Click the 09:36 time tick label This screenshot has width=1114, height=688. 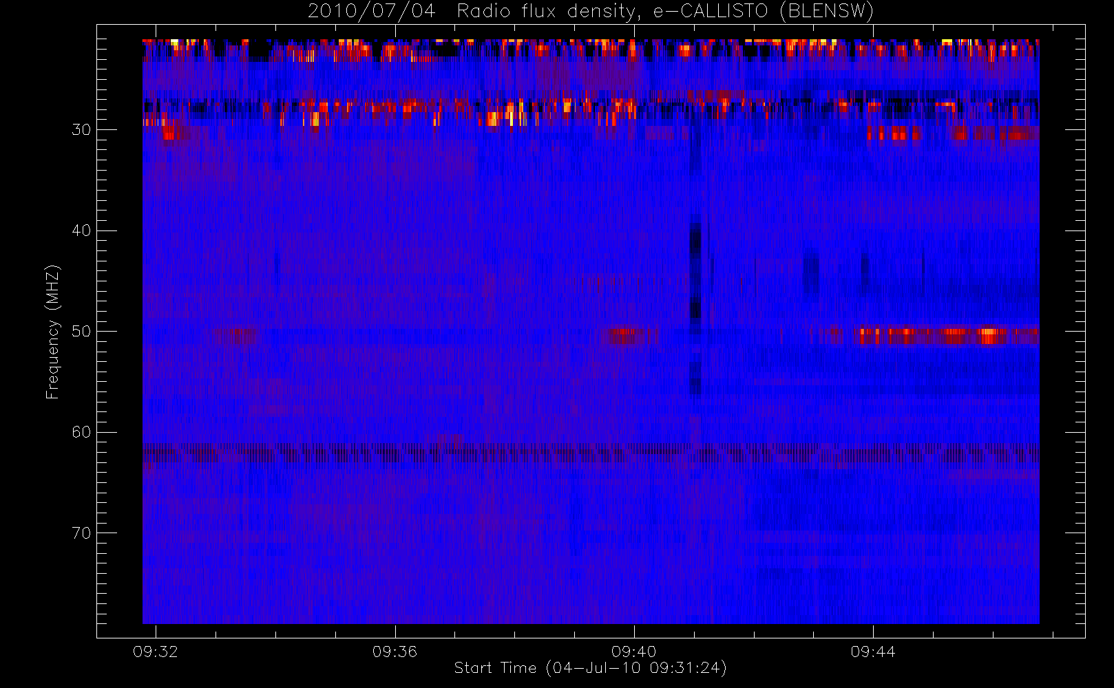point(395,652)
